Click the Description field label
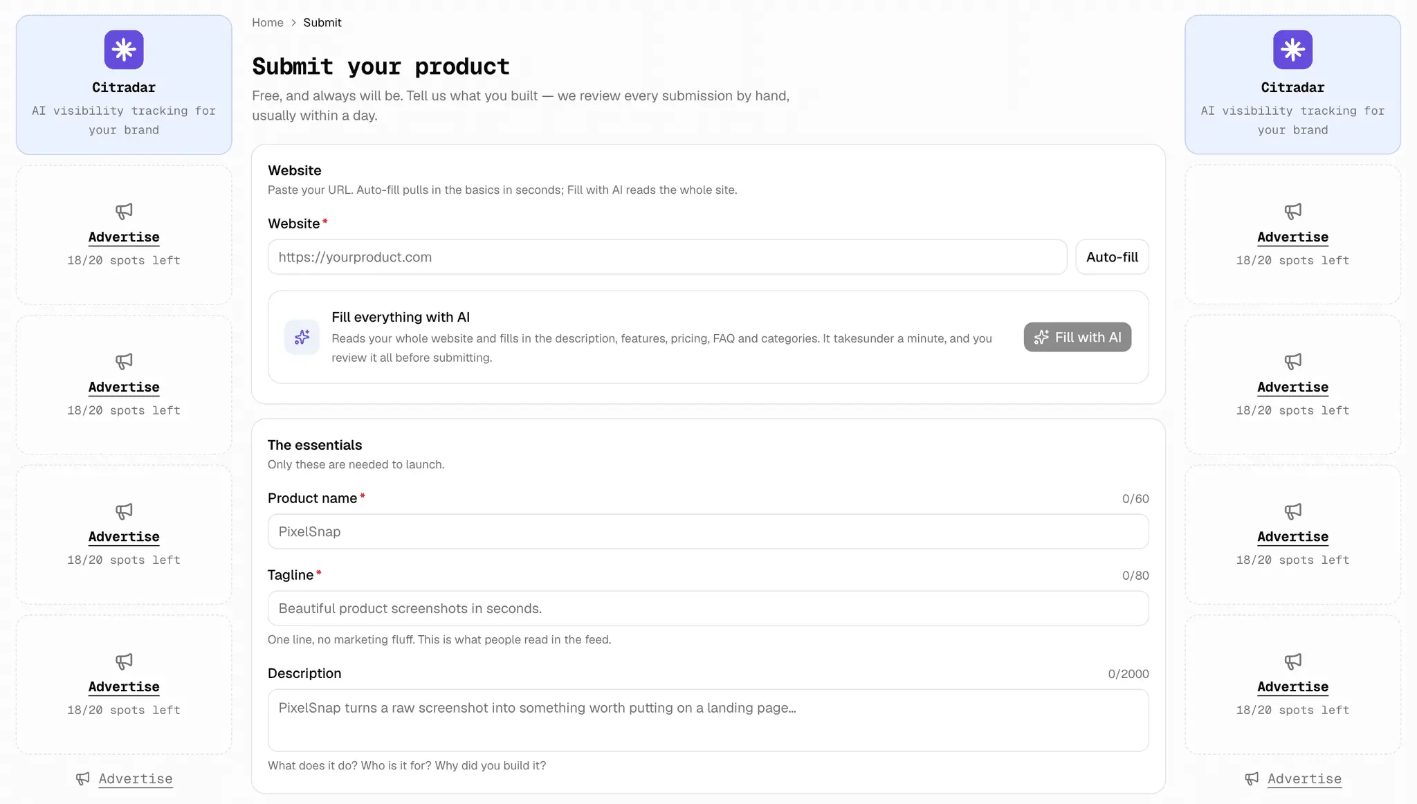Image resolution: width=1417 pixels, height=804 pixels. click(x=304, y=673)
